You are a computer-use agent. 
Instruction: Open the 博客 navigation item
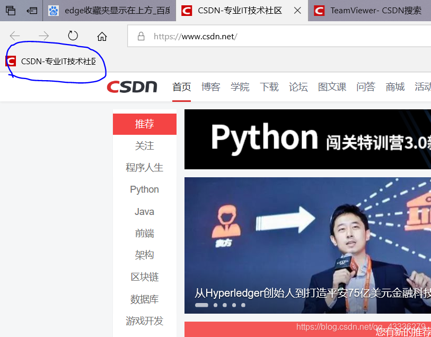click(211, 87)
